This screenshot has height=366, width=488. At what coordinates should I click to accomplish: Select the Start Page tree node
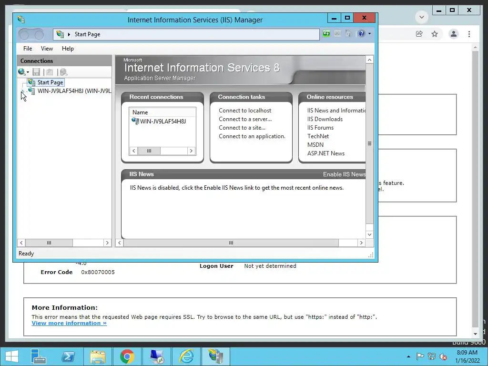[50, 82]
